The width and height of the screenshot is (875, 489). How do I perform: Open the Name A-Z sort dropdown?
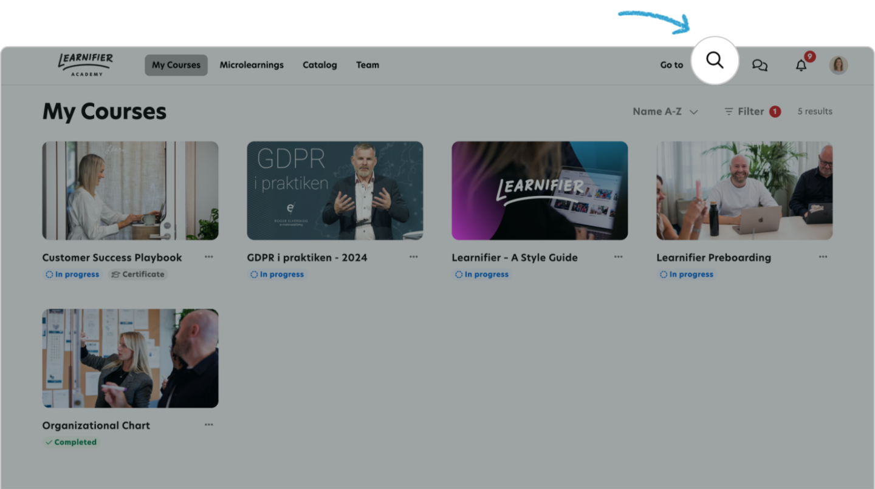click(x=665, y=112)
